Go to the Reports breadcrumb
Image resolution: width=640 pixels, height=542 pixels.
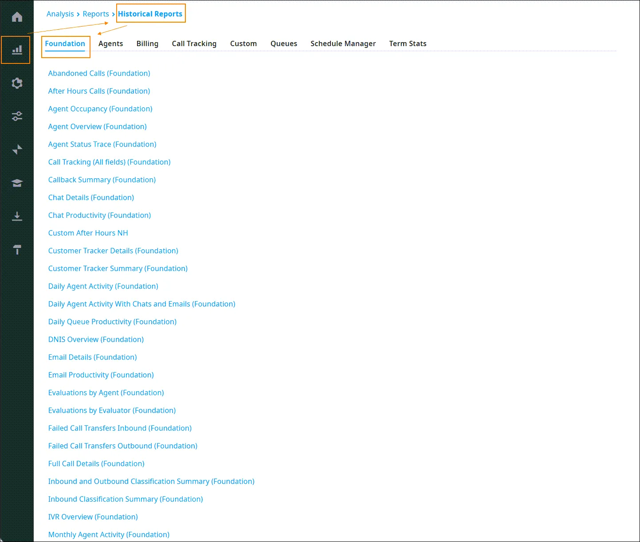(96, 14)
